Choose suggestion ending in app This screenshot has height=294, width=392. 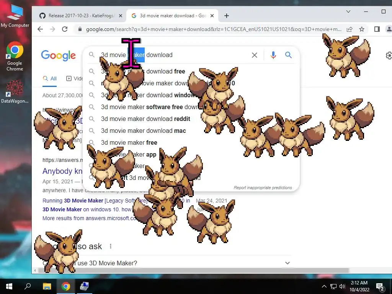pyautogui.click(x=191, y=155)
